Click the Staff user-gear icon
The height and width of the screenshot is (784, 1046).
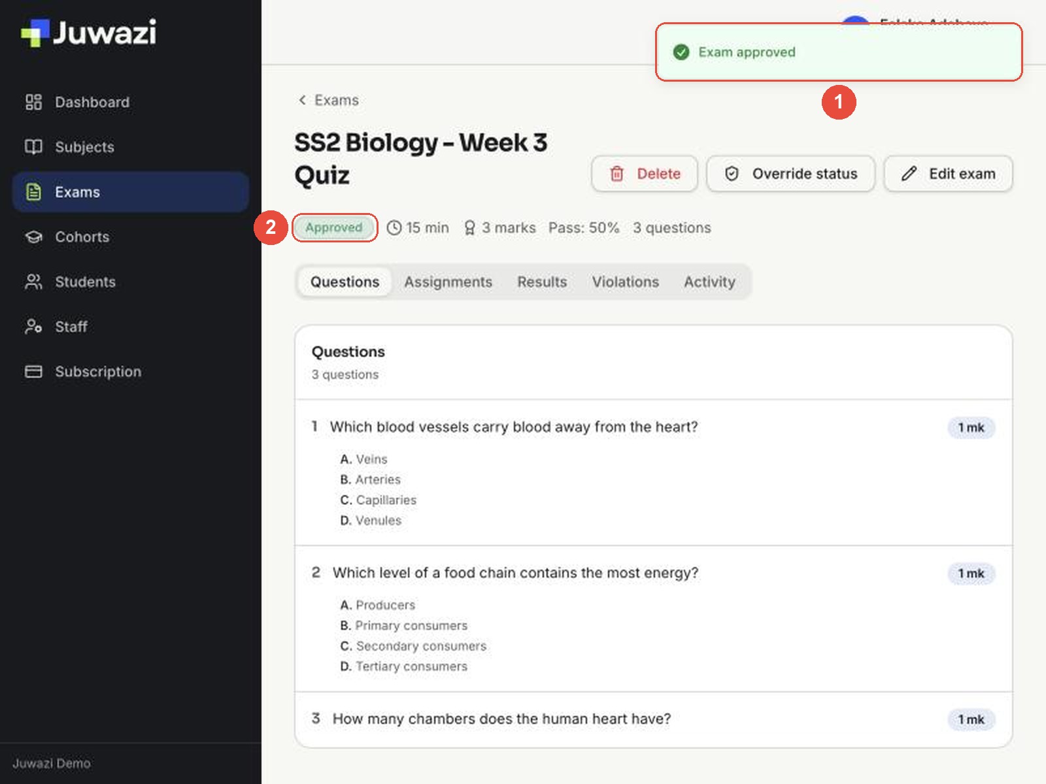(33, 326)
